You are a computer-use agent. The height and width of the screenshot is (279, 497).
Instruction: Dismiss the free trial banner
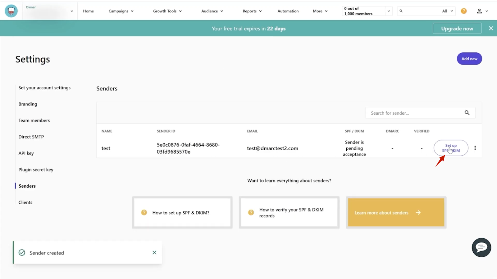491,29
